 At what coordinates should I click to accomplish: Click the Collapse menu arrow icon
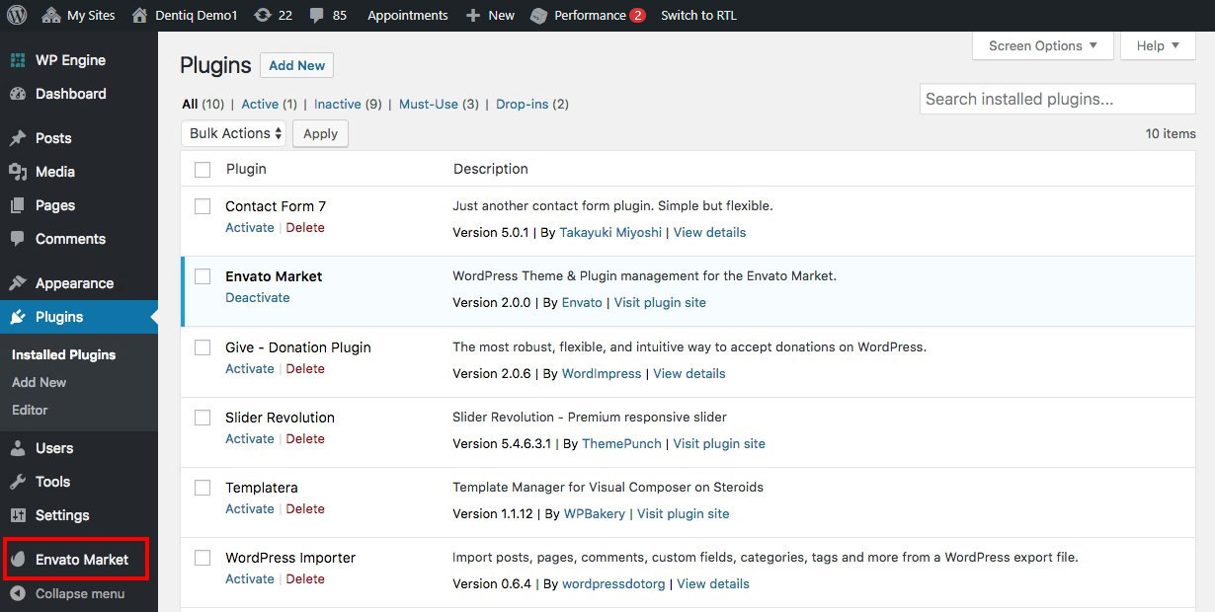click(x=18, y=593)
